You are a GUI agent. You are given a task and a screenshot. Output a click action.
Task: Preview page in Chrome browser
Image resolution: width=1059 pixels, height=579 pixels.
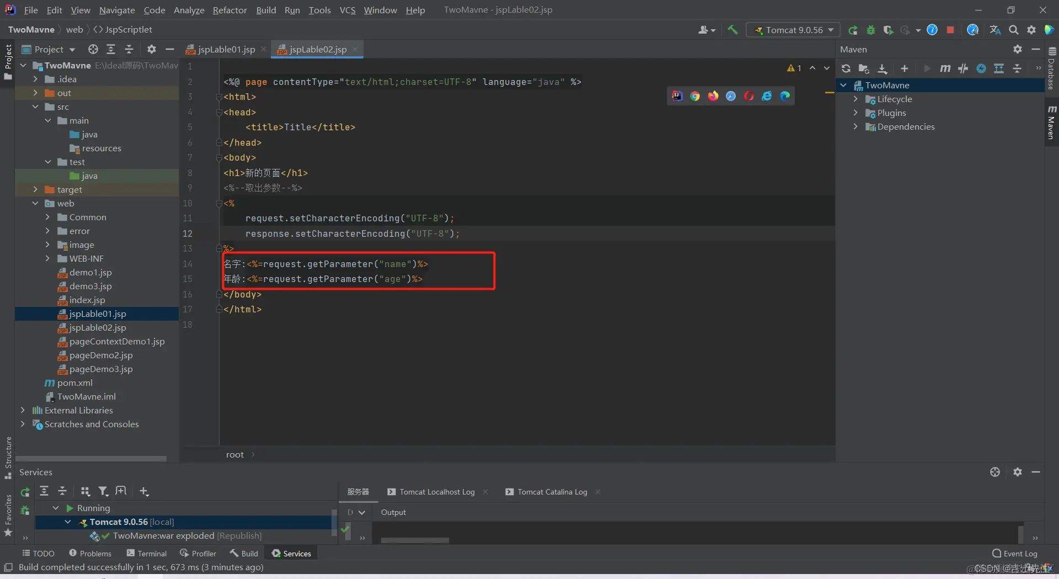695,96
